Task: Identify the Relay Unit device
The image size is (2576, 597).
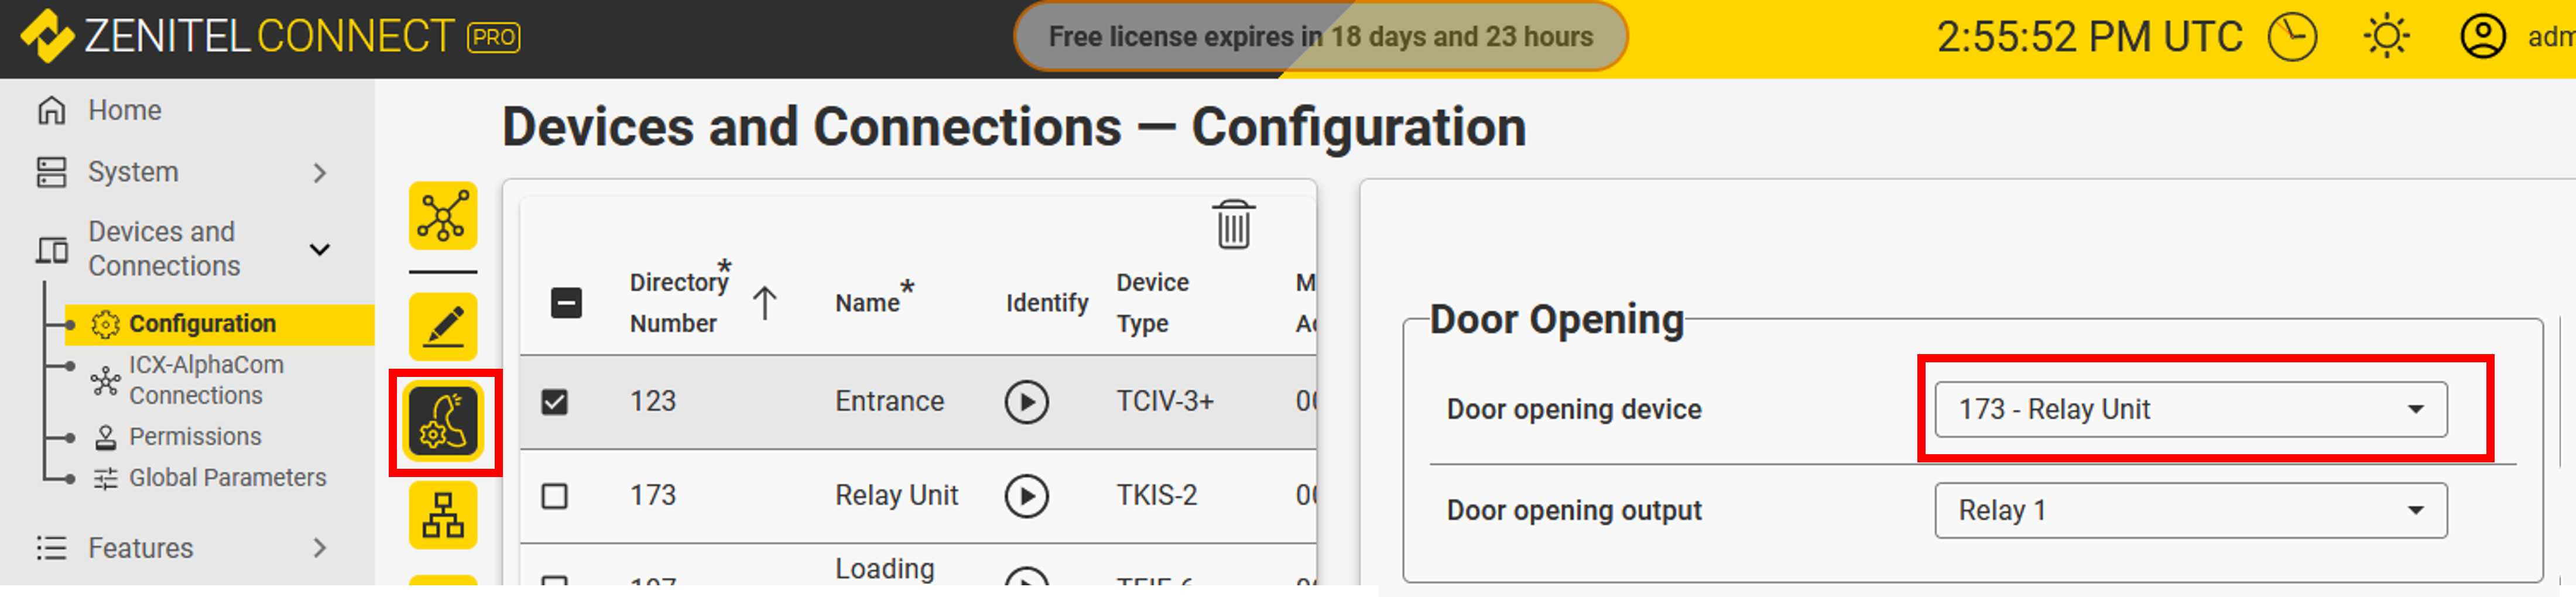Action: point(1026,496)
